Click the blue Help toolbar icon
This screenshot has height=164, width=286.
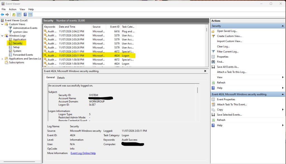click(25, 15)
